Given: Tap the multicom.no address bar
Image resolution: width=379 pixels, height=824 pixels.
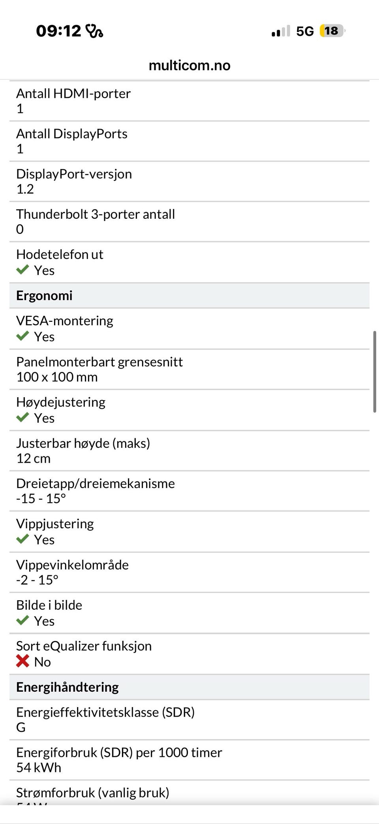Looking at the screenshot, I should (x=189, y=65).
